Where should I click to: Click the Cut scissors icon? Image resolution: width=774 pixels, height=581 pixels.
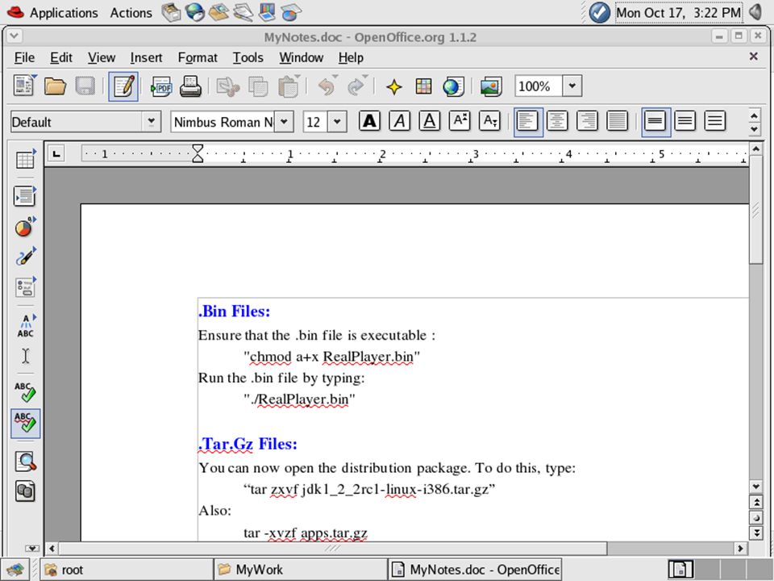(x=227, y=87)
